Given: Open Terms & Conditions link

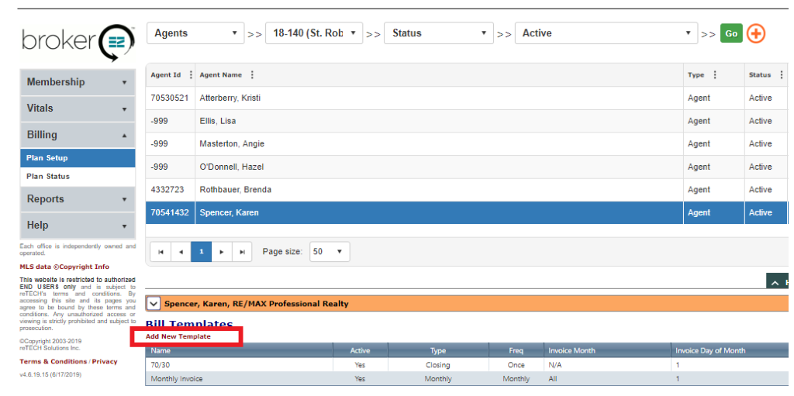Looking at the screenshot, I should [53, 362].
